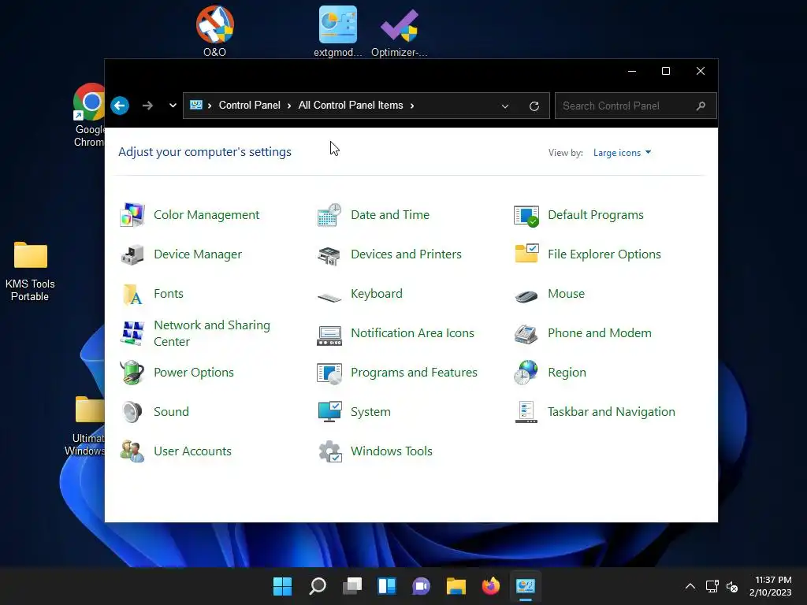
Task: Open the Device Manager icon
Action: pyautogui.click(x=132, y=254)
